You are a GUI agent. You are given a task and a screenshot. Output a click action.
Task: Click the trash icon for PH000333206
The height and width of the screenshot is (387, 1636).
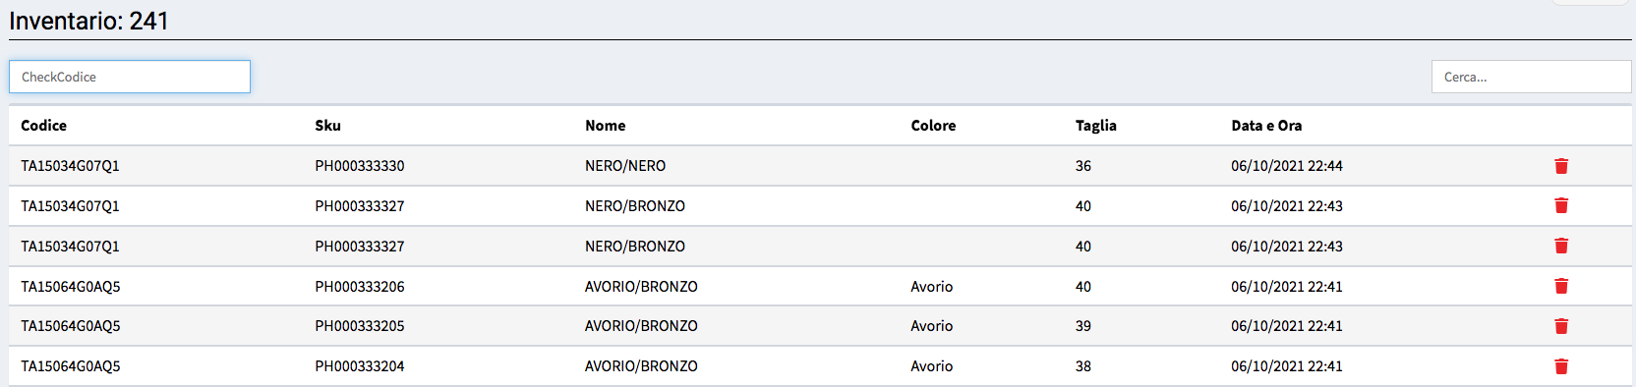tap(1561, 286)
